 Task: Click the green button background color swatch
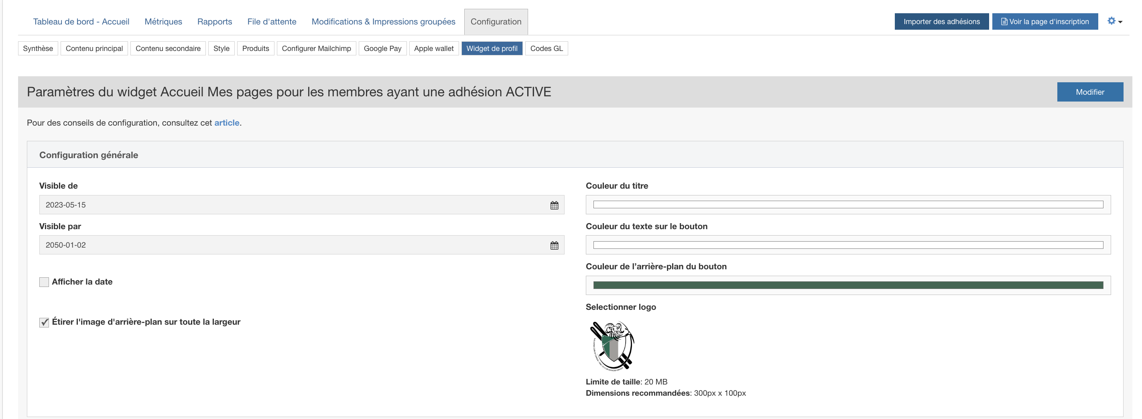tap(847, 285)
